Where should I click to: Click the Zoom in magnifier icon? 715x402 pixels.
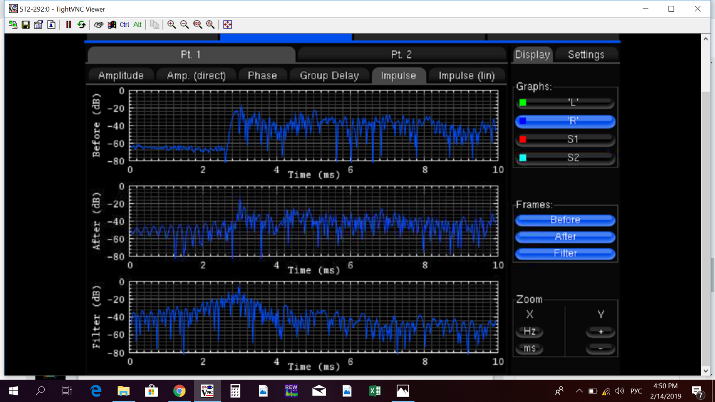172,25
